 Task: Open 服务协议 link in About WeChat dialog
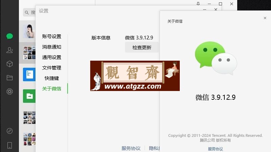coord(215,149)
